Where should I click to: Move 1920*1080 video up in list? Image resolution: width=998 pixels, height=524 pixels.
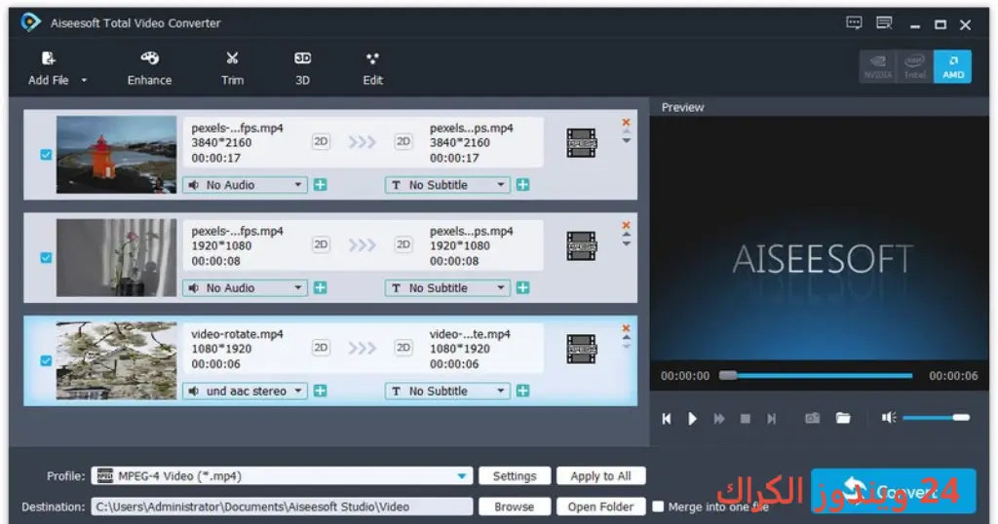627,236
